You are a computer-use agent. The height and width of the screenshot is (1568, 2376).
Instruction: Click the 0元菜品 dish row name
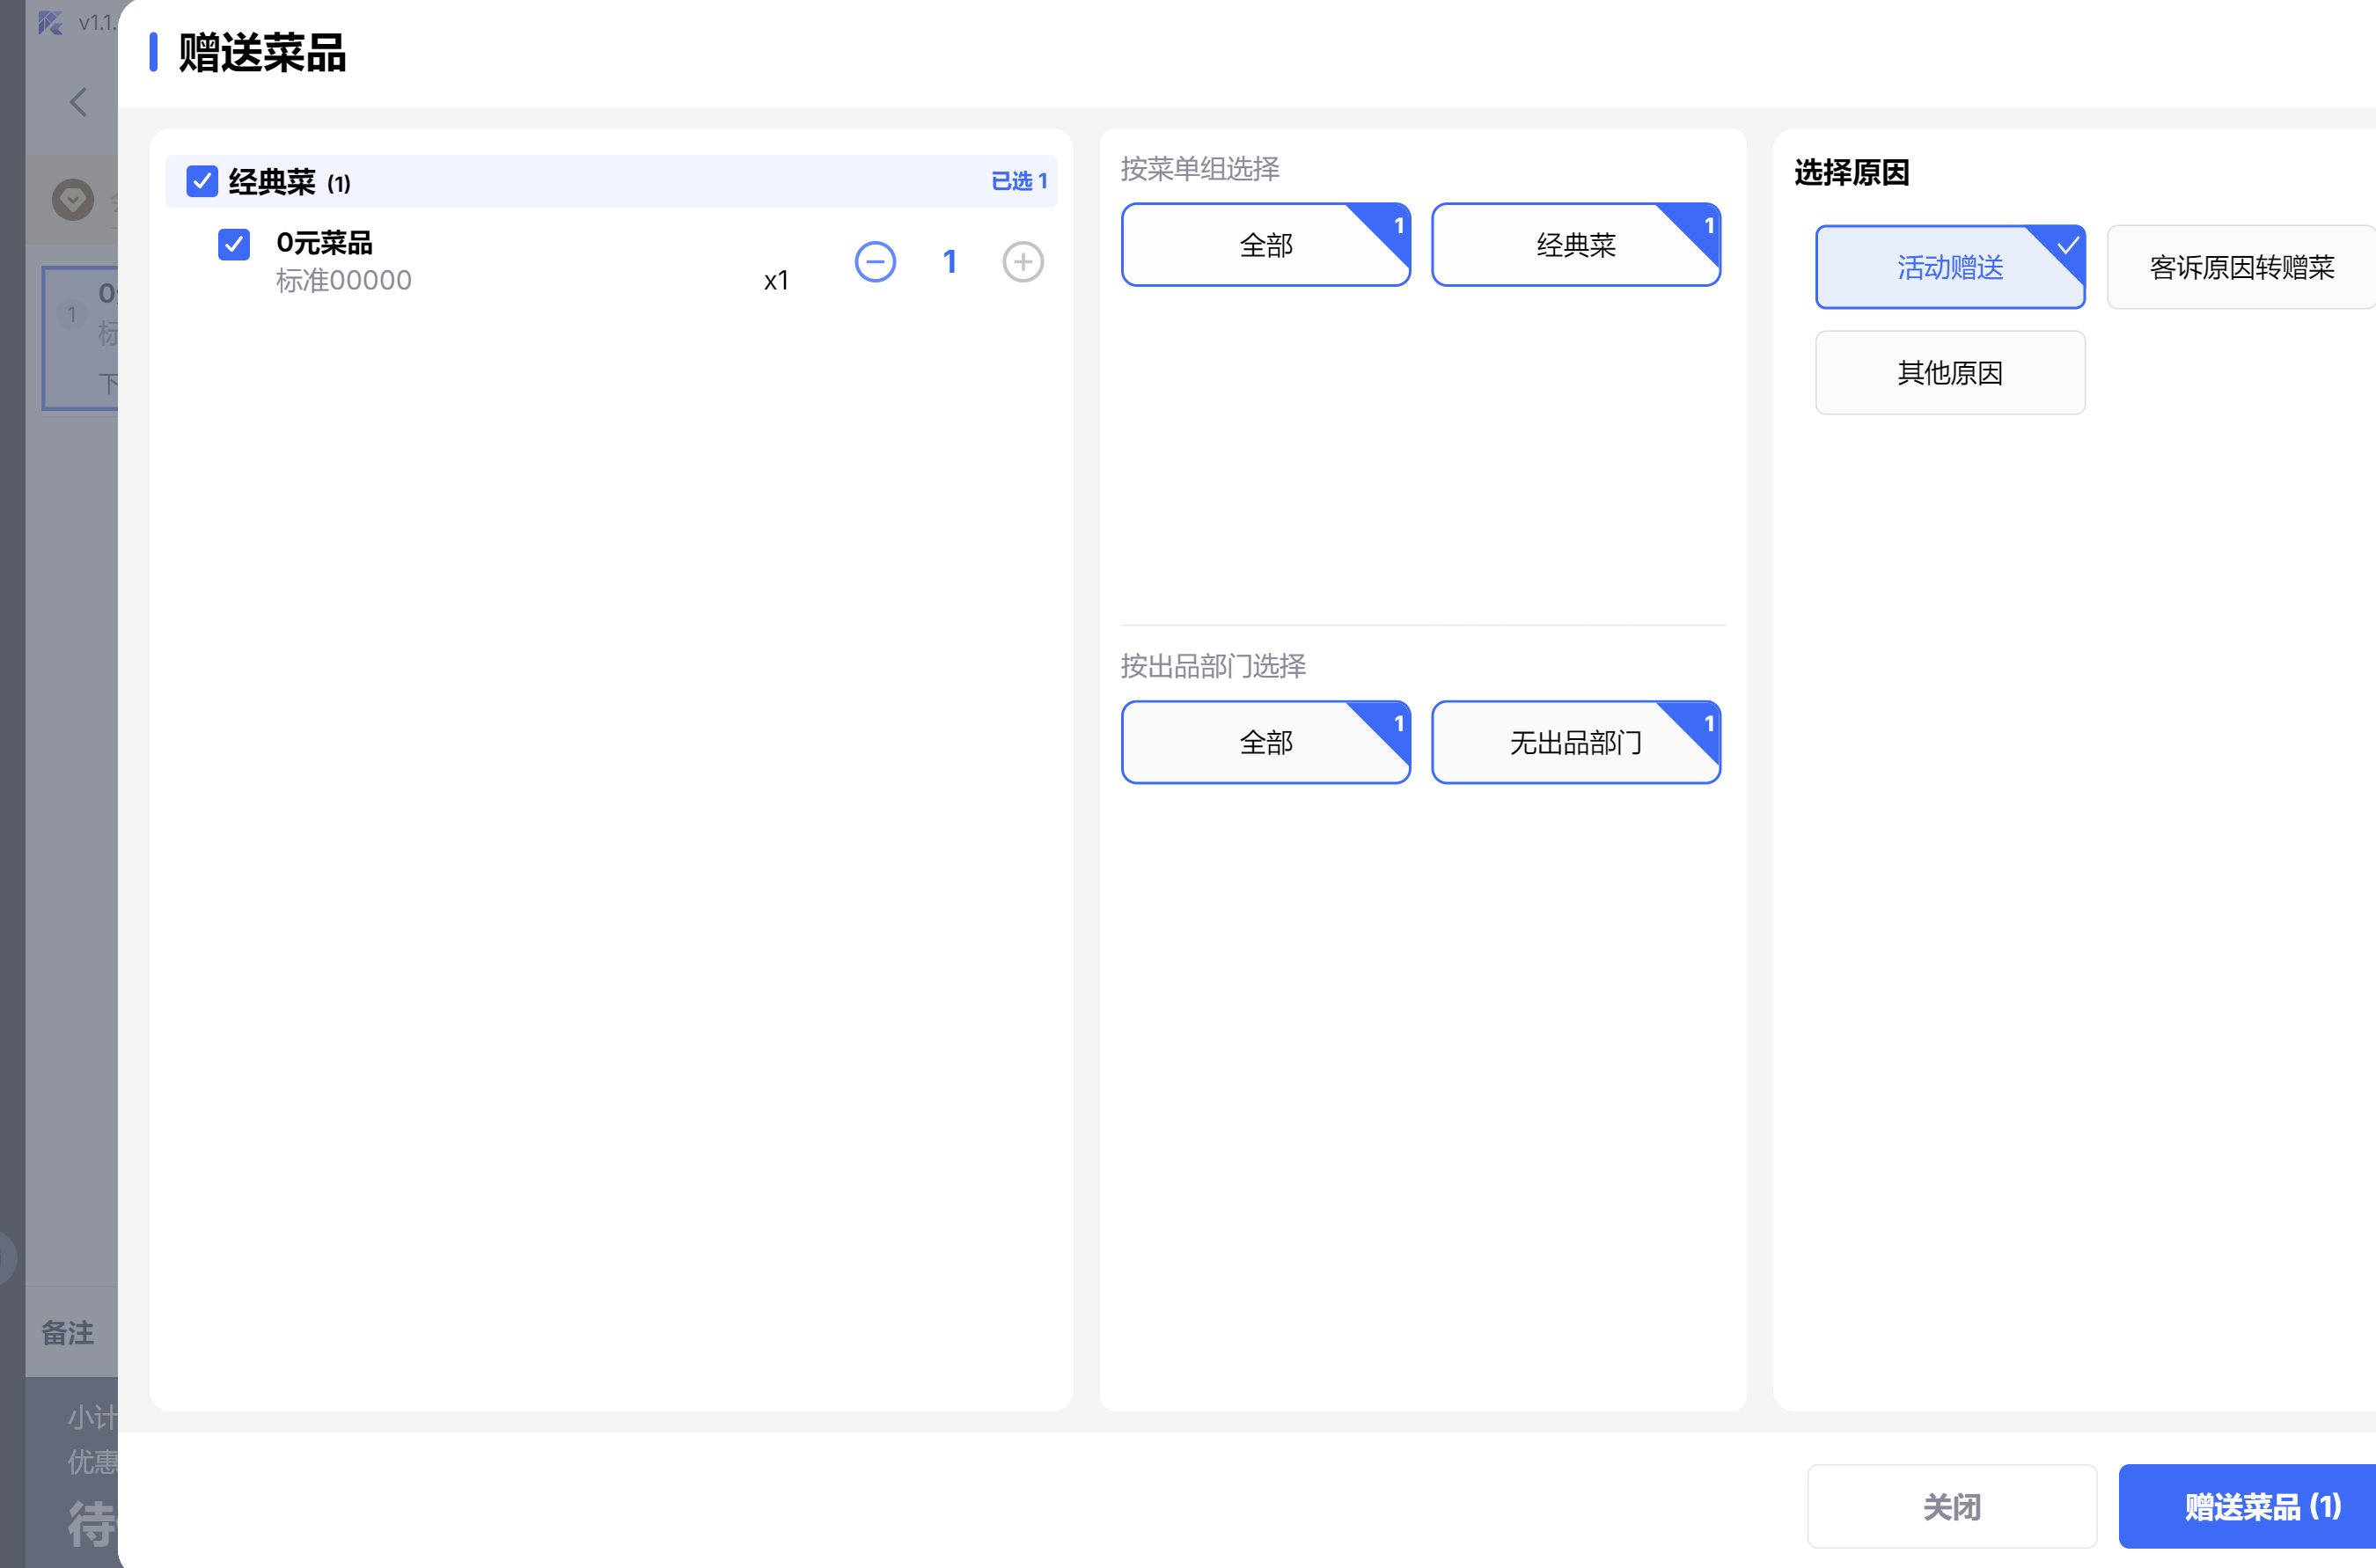click(x=324, y=243)
